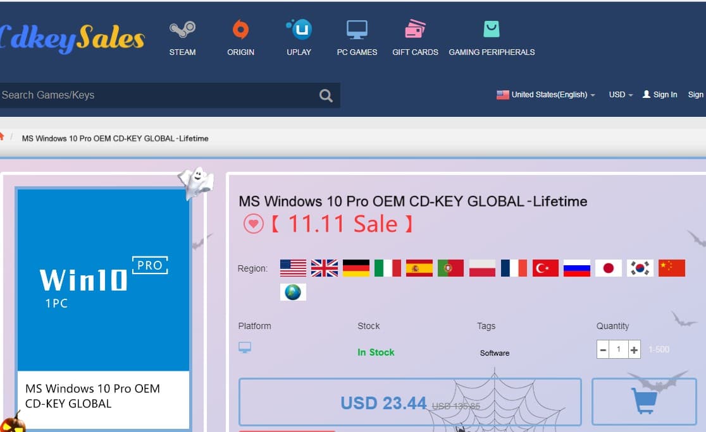Click the USD 23.44 purchase button
The image size is (706, 432).
pos(409,402)
